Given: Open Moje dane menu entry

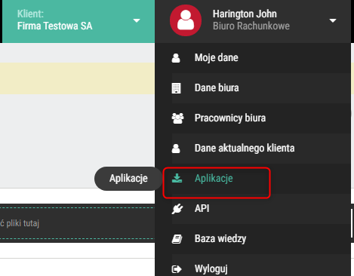Looking at the screenshot, I should (x=253, y=58).
